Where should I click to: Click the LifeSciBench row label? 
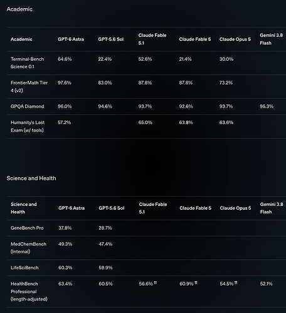[24, 268]
